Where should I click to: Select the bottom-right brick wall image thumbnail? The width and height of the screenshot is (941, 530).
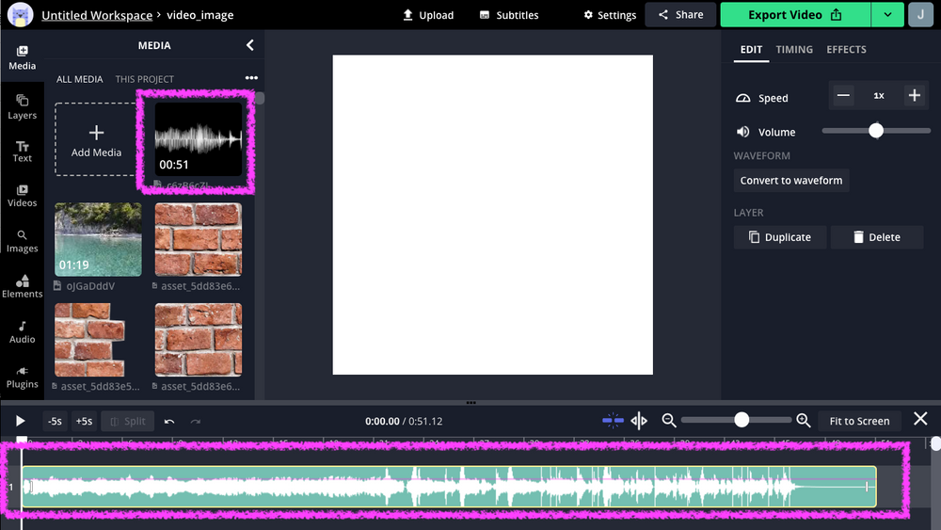(x=199, y=340)
